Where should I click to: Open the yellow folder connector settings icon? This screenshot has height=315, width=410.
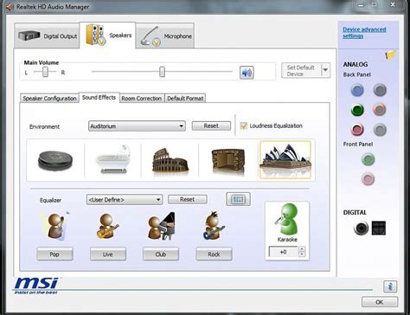coord(391,55)
